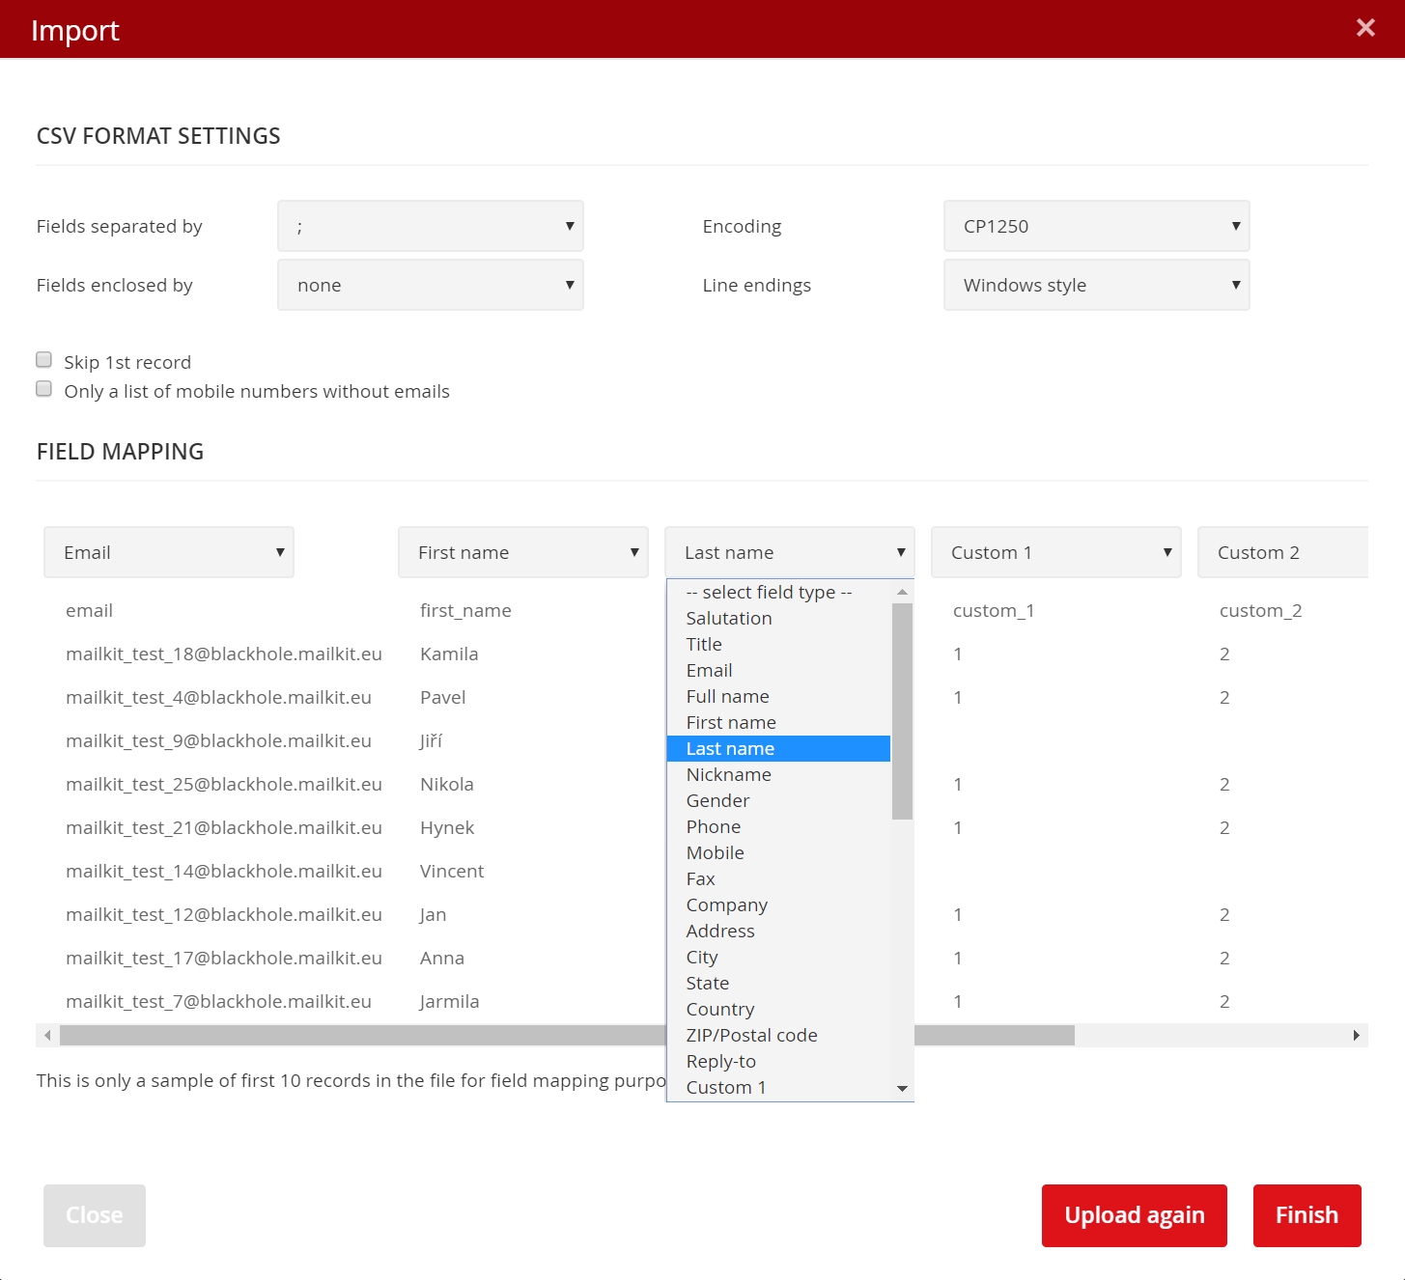Open Fields enclosed by dropdown
This screenshot has width=1405, height=1280.
[x=430, y=285]
